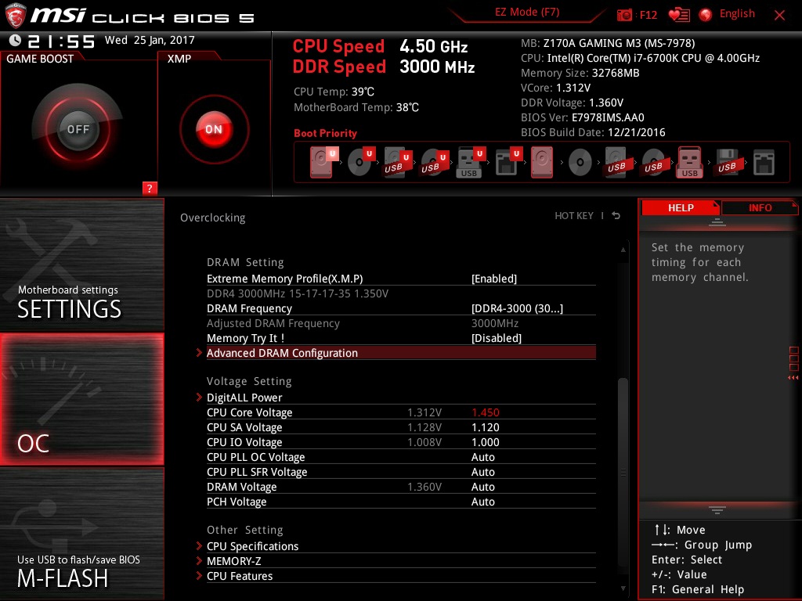Screen dimensions: 802x601
Task: Click the DDR4 3000MHz 15-17-17-35 1.350V line
Action: [x=297, y=293]
